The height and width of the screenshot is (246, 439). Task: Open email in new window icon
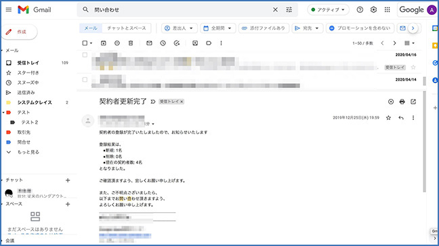(x=413, y=102)
